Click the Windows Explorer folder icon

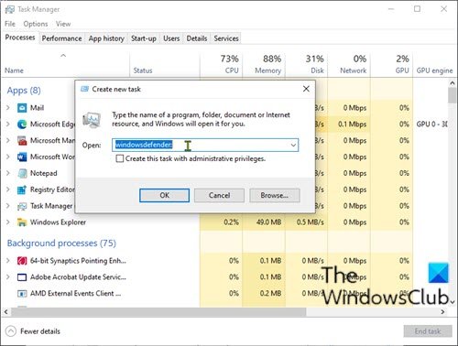[x=22, y=222]
